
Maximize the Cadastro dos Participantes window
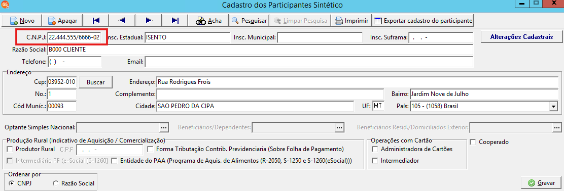tap(536, 4)
